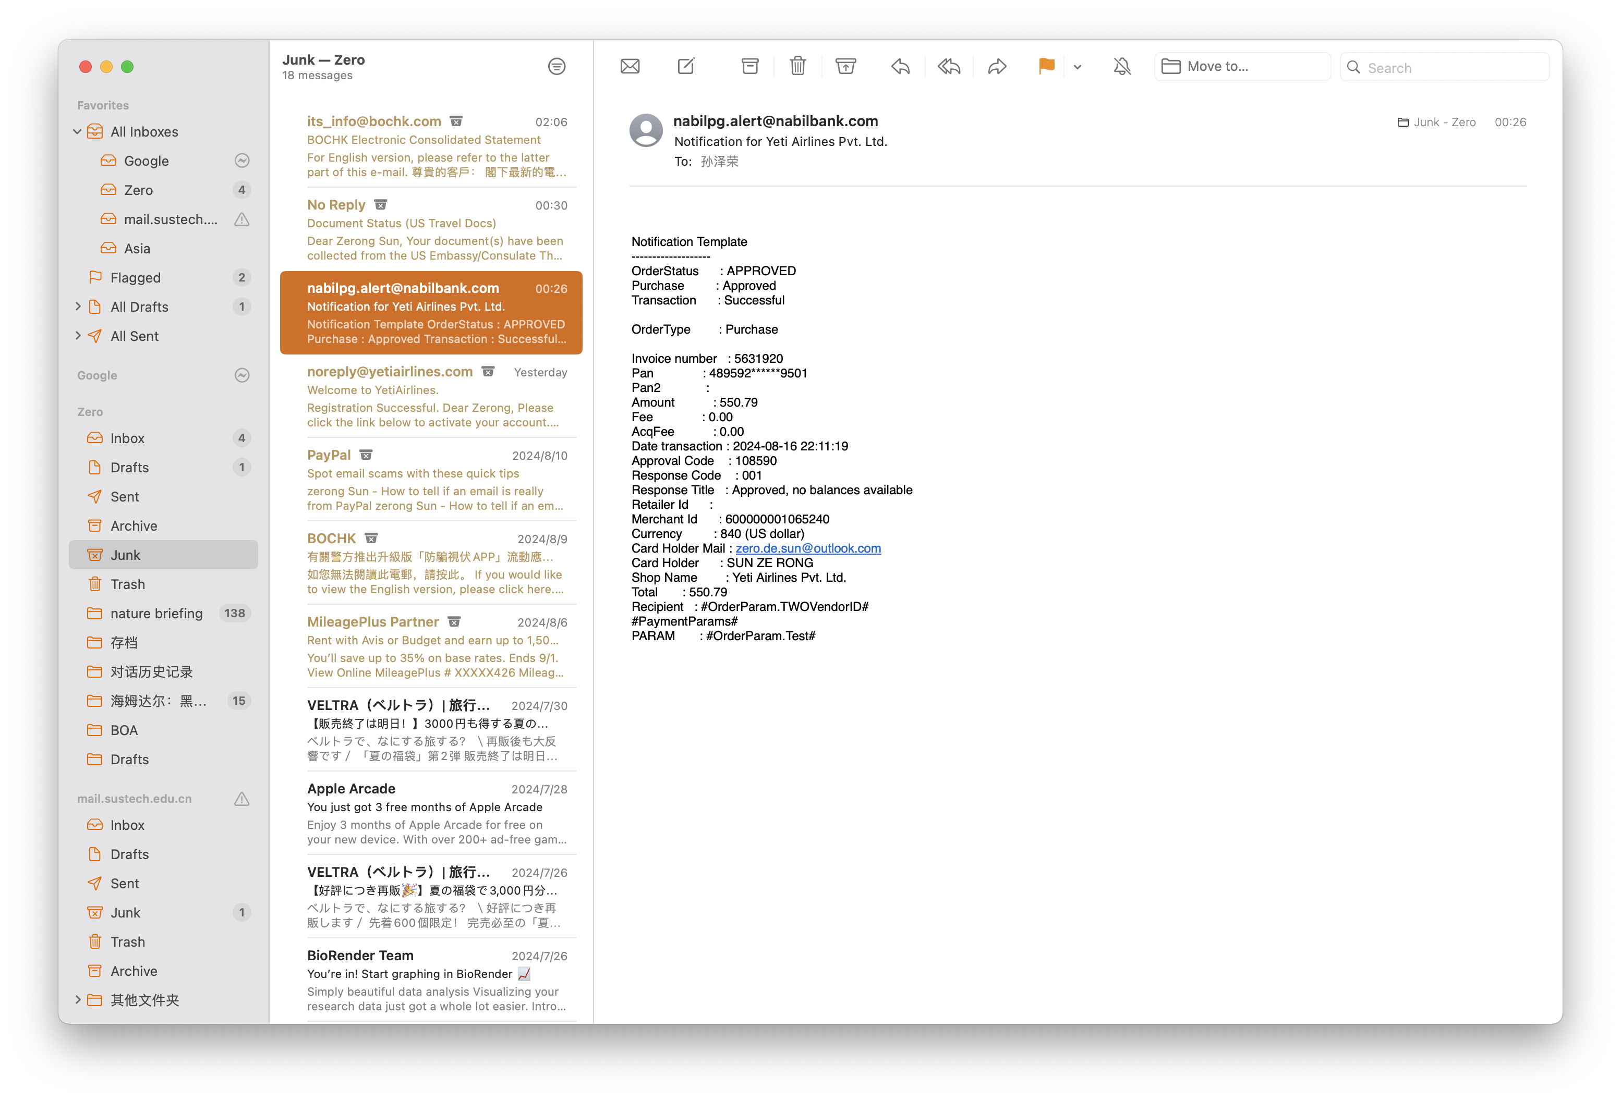Collapse the All Inboxes group
The image size is (1621, 1101).
77,132
